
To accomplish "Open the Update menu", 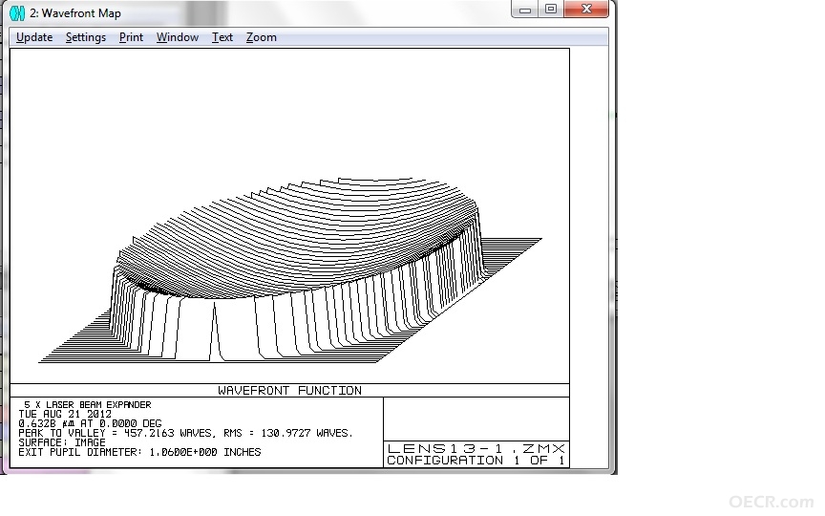I will tap(34, 37).
